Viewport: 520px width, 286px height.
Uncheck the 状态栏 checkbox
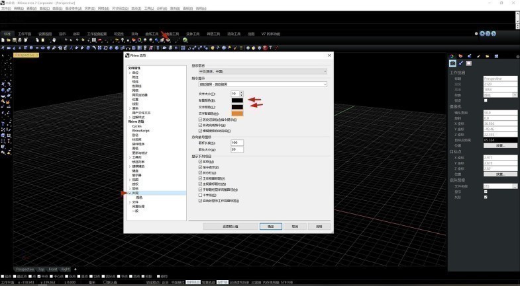pyautogui.click(x=201, y=173)
